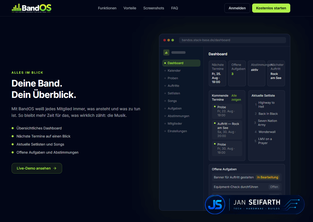Click task Banner für Auftritt gestalten
This screenshot has height=222, width=313.
click(234, 177)
